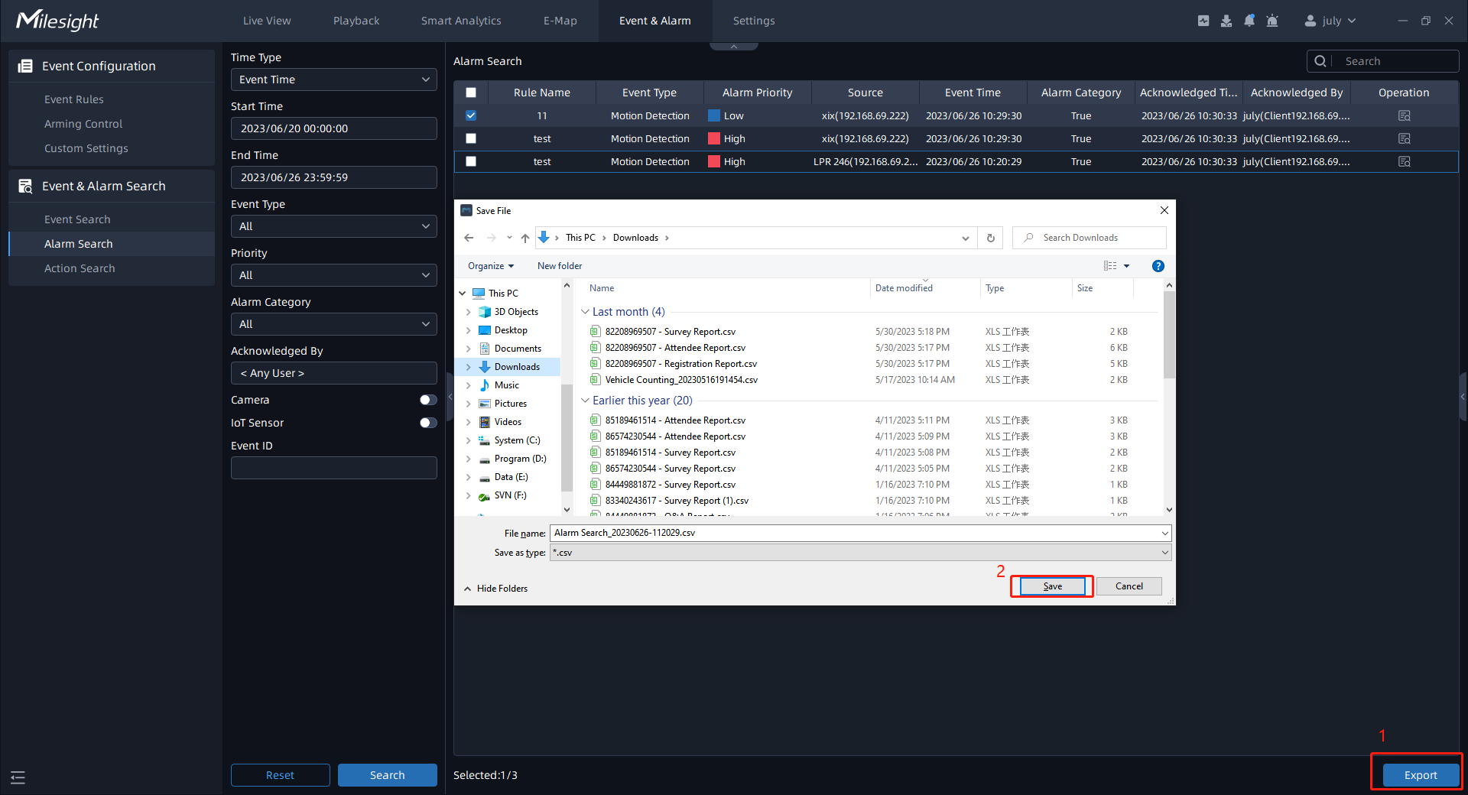Toggle the Camera switch

[428, 400]
